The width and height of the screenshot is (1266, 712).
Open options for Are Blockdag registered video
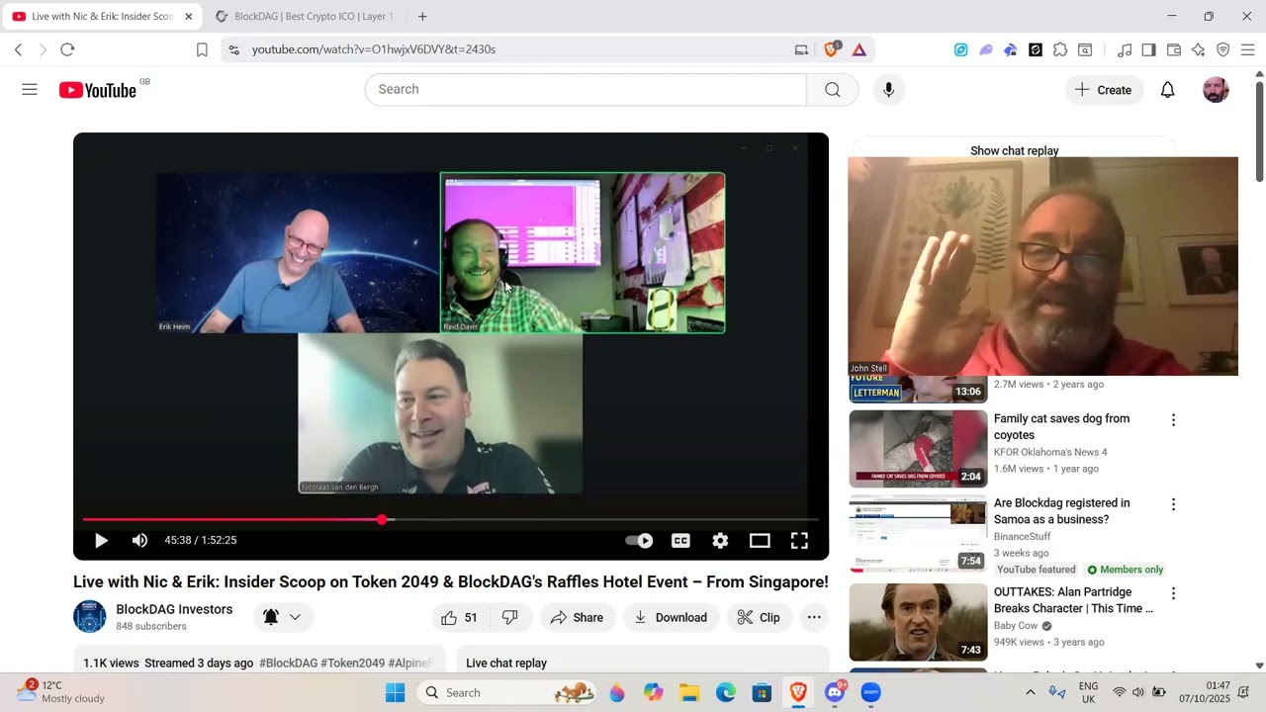pyautogui.click(x=1174, y=504)
